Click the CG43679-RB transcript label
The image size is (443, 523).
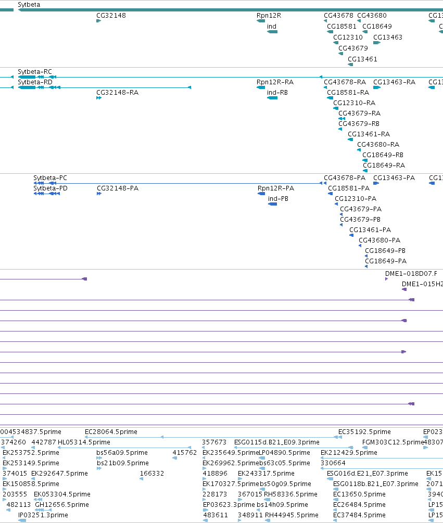pos(359,123)
